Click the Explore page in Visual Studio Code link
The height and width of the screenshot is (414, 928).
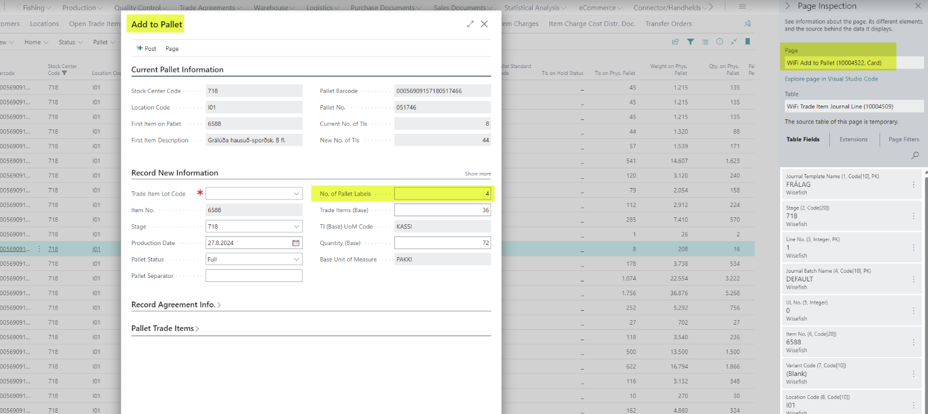(x=831, y=79)
